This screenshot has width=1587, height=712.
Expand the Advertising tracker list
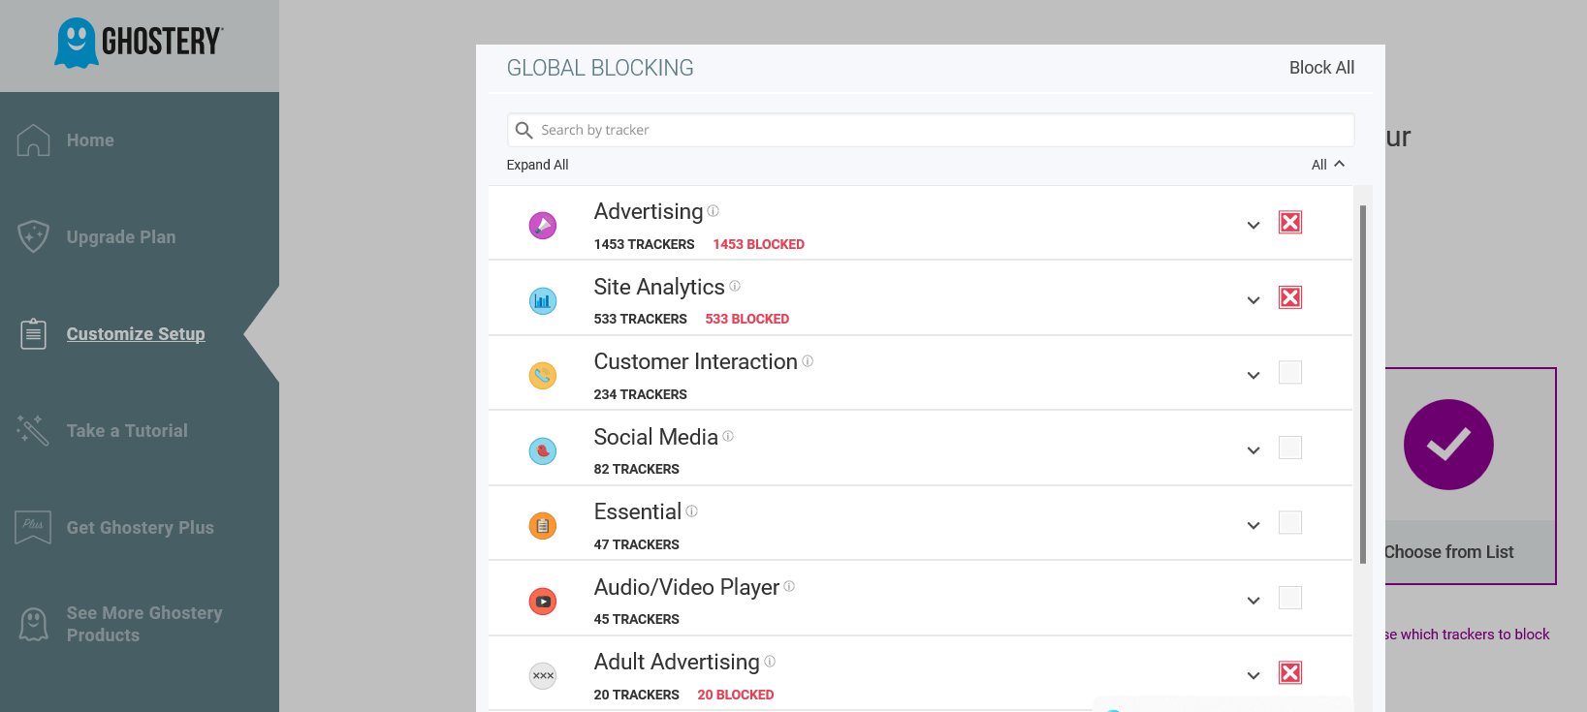pyautogui.click(x=1254, y=226)
